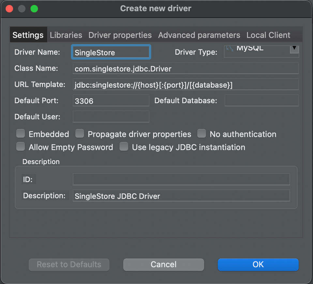Click the empty ID field

(x=181, y=179)
